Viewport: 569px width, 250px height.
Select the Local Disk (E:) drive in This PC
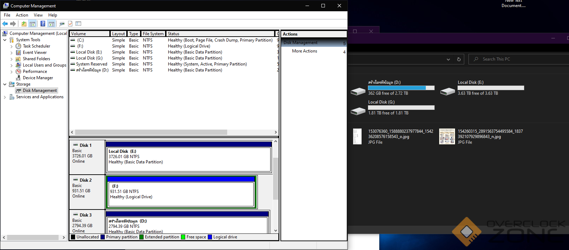(470, 82)
